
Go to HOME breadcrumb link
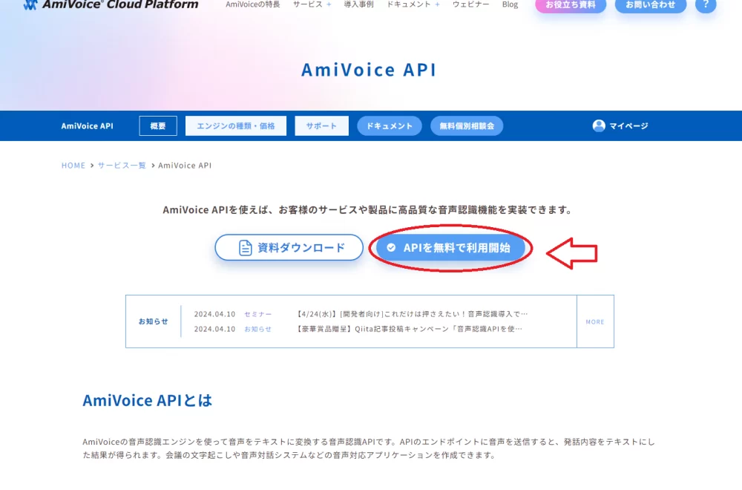coord(73,166)
